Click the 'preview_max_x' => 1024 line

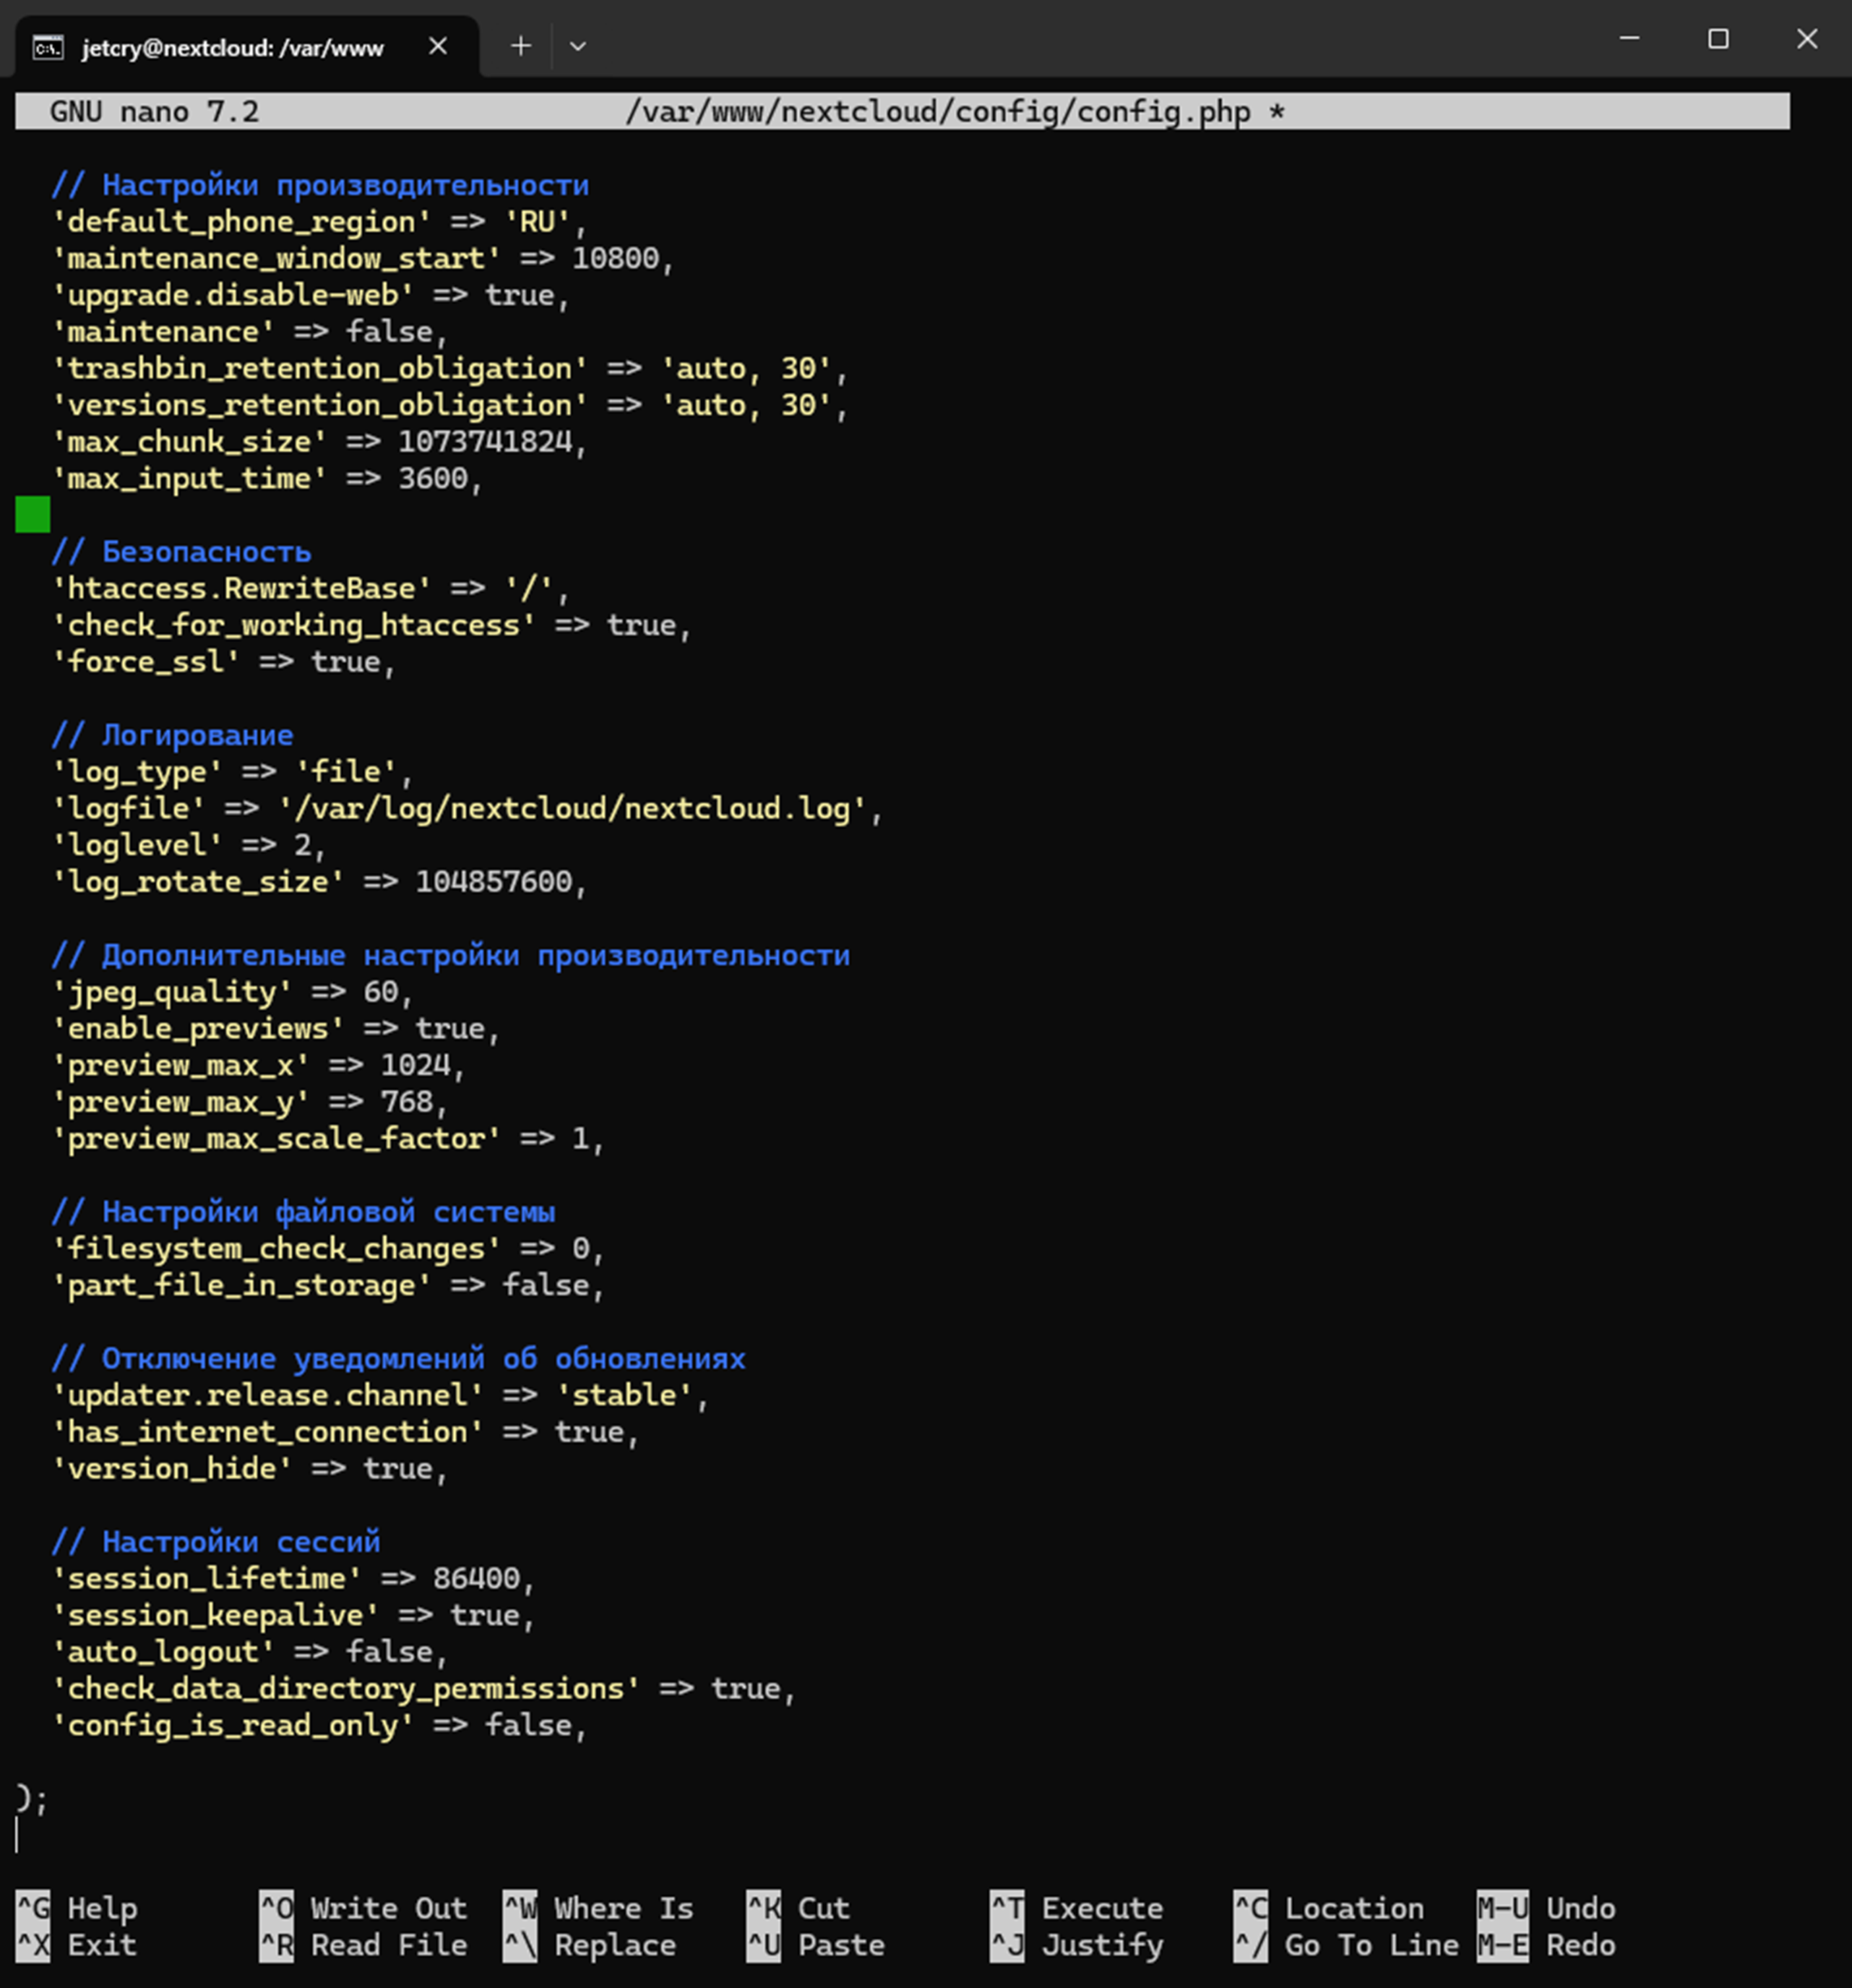[x=259, y=1065]
